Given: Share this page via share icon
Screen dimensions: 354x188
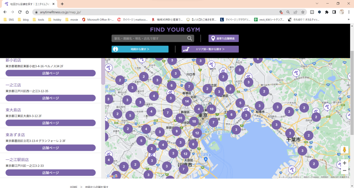Looking at the screenshot, I should (x=295, y=12).
